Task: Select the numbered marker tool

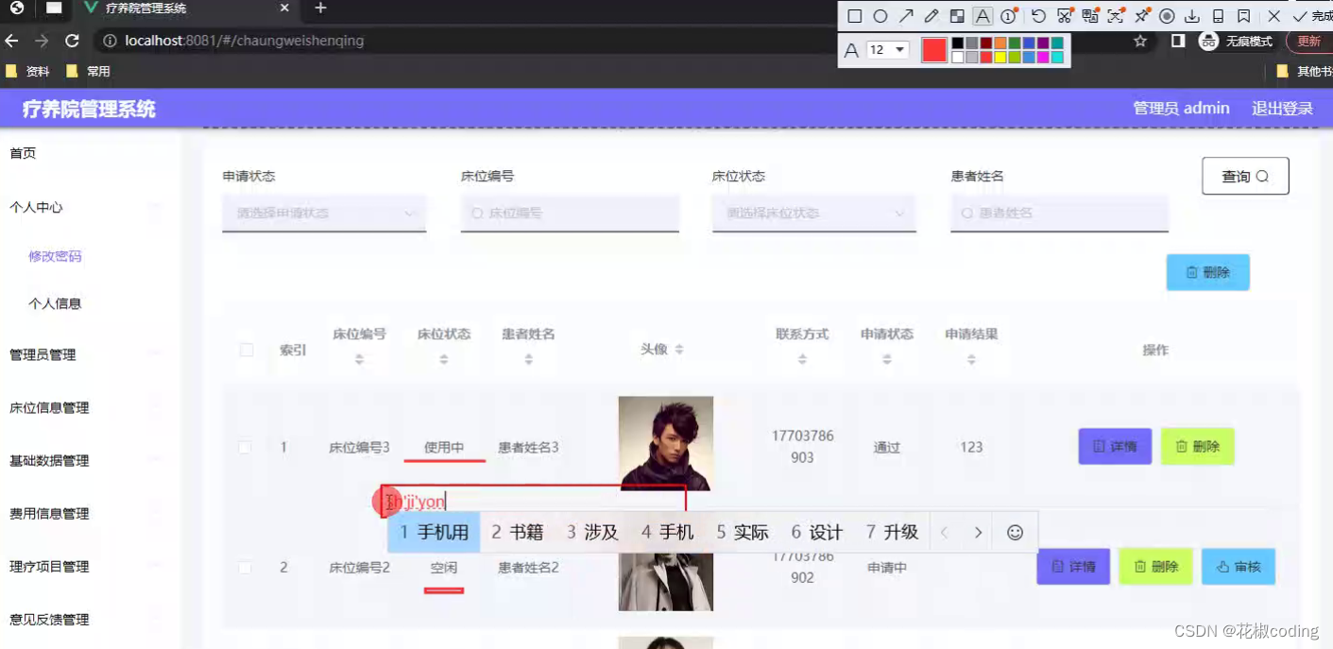Action: tap(1009, 16)
